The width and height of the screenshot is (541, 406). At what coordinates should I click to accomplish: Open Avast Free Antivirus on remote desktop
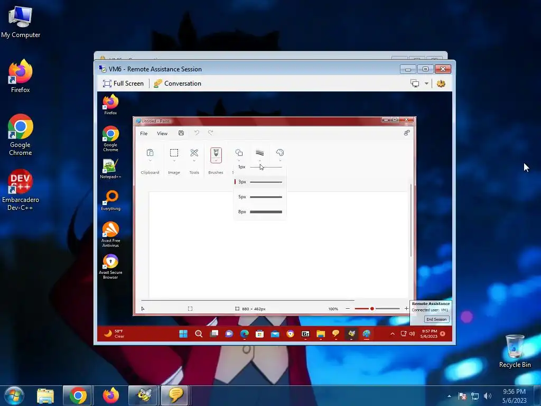[x=110, y=234]
